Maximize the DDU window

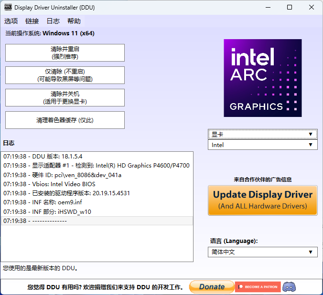pyautogui.click(x=290, y=8)
